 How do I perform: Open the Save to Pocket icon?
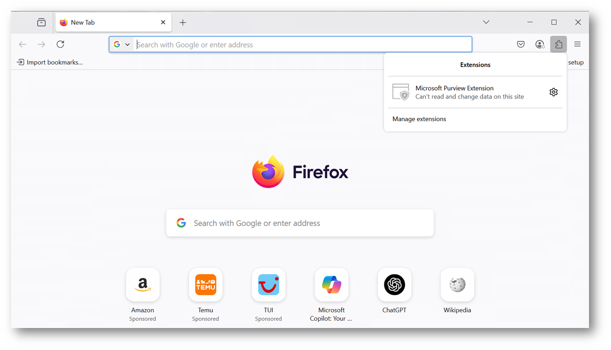pos(521,45)
